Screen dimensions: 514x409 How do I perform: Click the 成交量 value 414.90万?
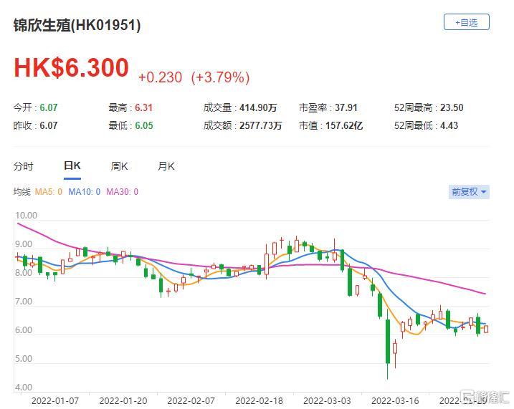258,107
